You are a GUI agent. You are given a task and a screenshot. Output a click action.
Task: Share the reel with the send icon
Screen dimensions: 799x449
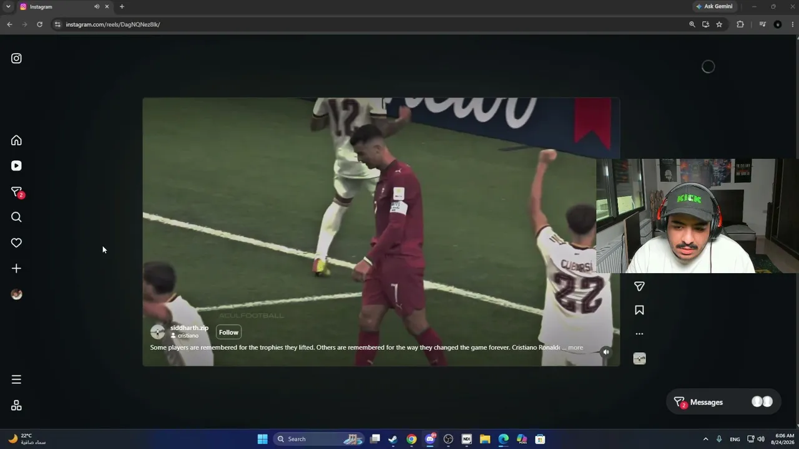[639, 286]
